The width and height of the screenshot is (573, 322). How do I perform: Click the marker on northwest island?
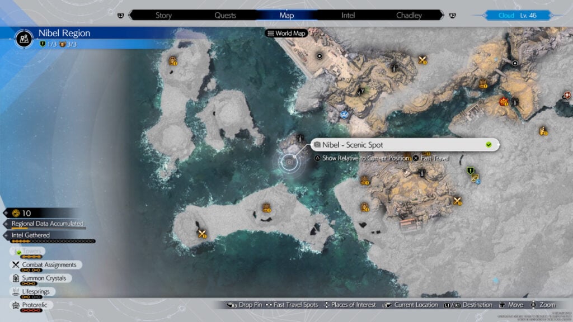pyautogui.click(x=173, y=61)
